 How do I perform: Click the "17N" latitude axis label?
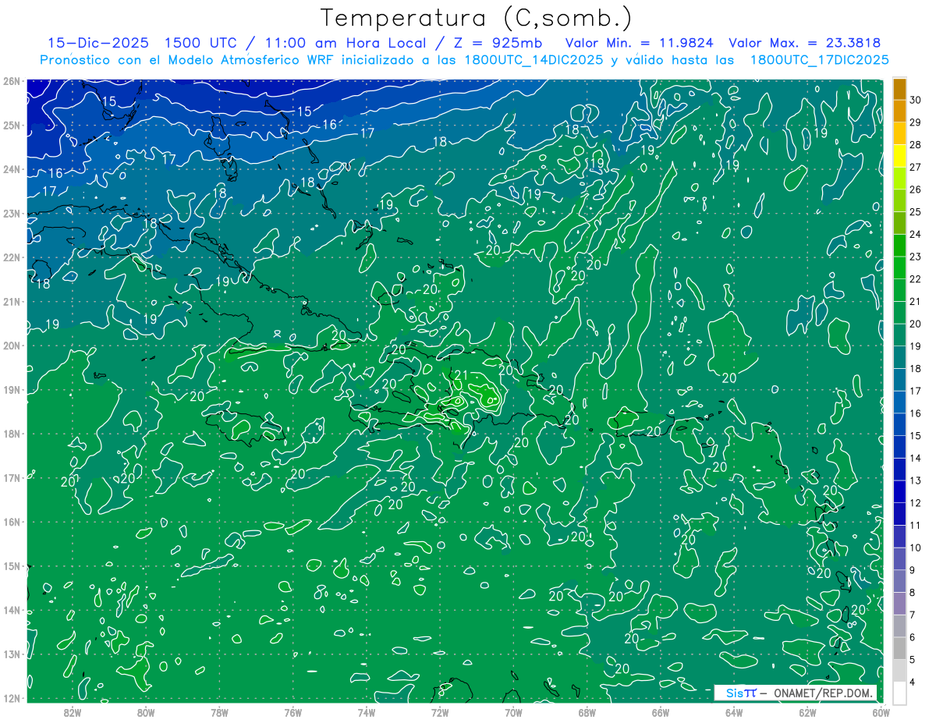coord(12,478)
